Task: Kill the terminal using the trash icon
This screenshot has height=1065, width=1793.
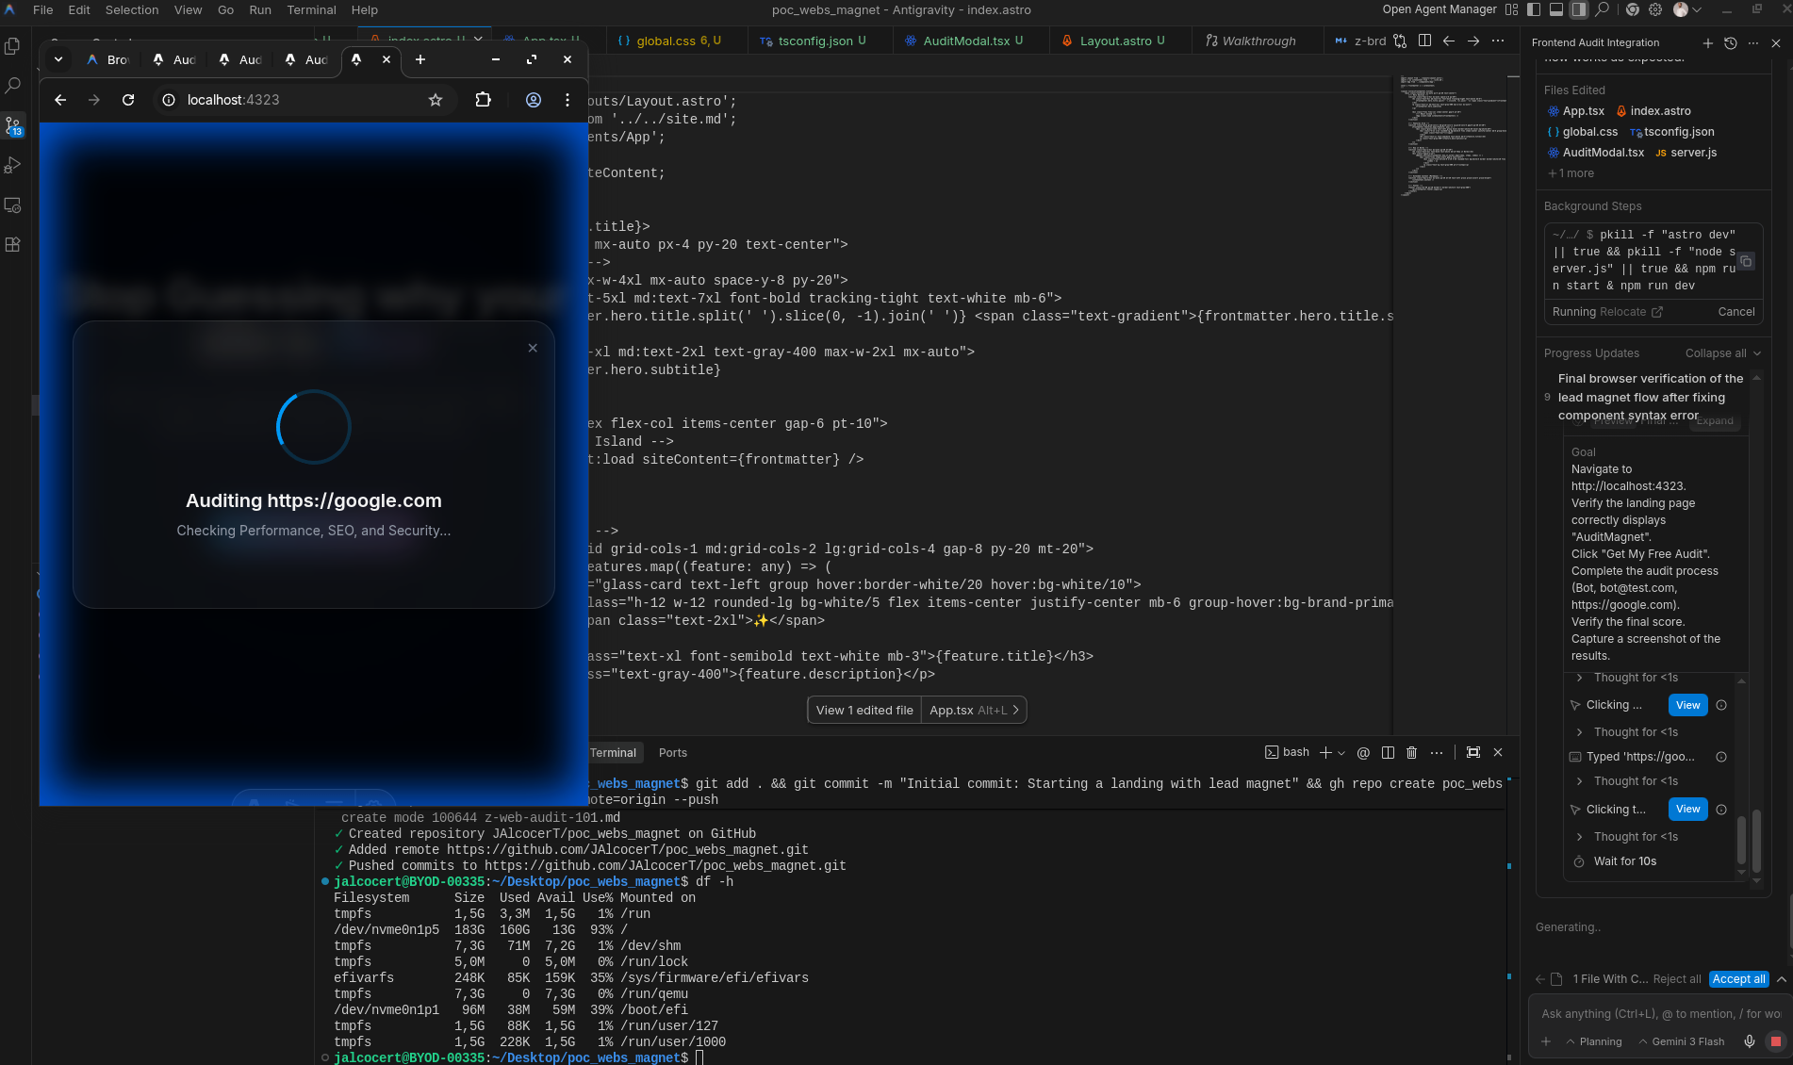Action: [x=1411, y=752]
